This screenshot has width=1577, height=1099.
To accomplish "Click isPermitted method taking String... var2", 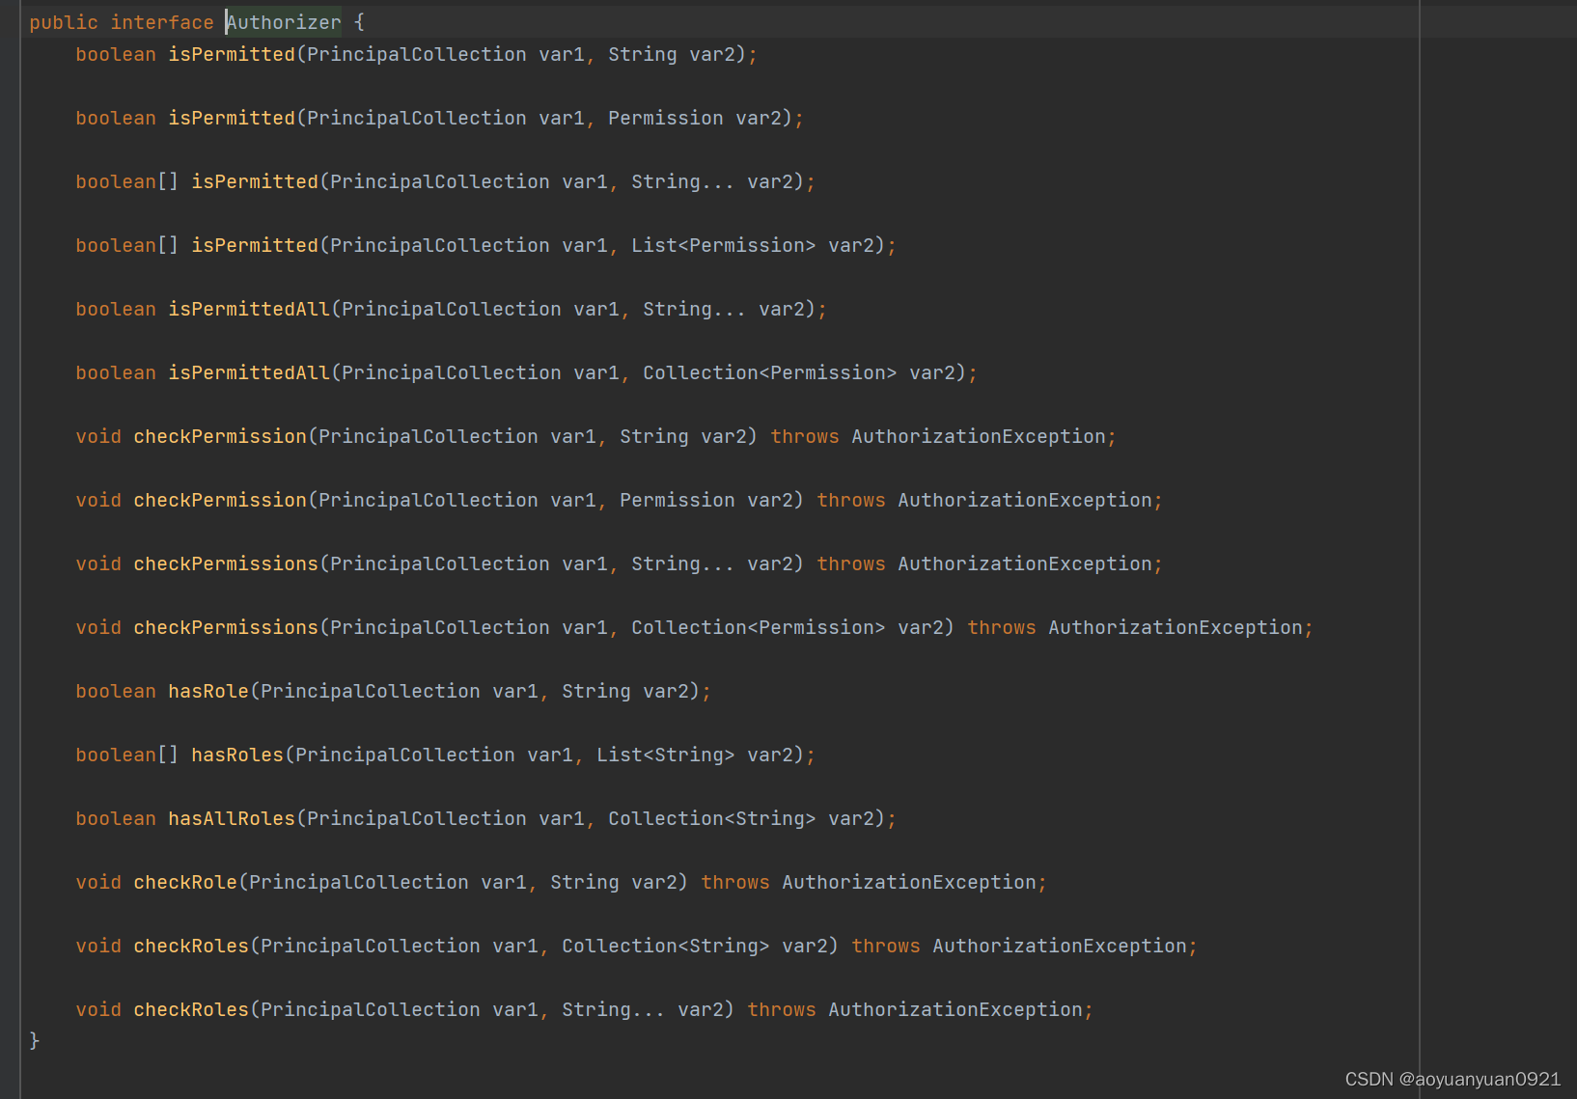I will (255, 181).
